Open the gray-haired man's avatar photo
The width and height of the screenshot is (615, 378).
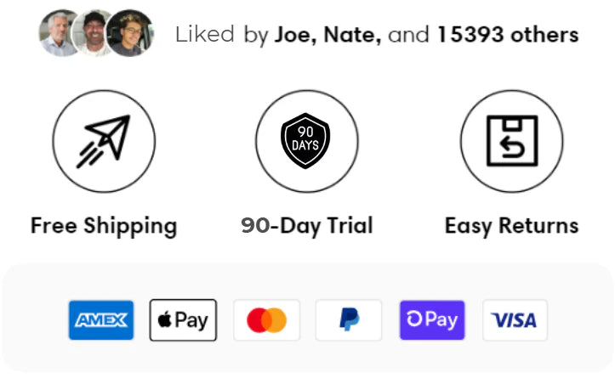click(57, 34)
